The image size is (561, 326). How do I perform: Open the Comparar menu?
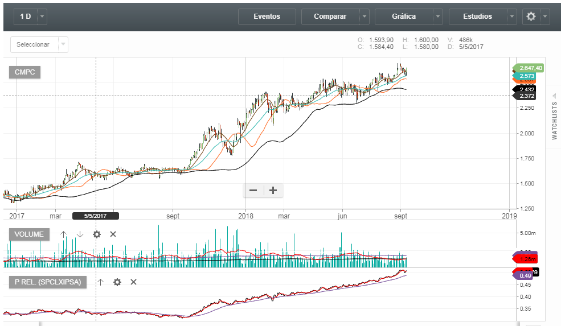[x=330, y=16]
